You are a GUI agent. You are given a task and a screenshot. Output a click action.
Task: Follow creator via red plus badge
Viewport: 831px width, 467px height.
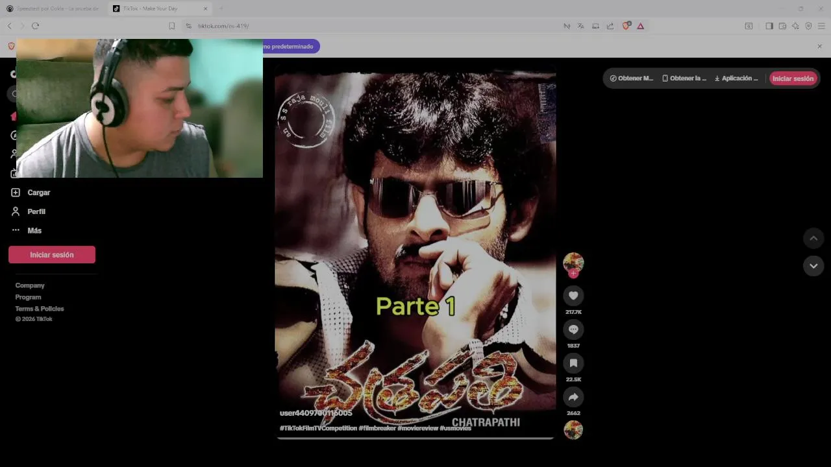click(573, 274)
